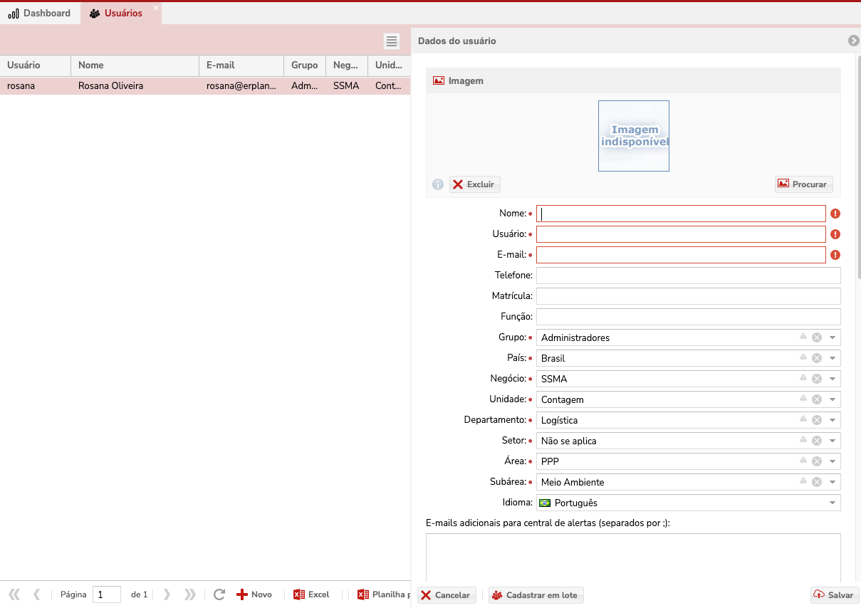Click the up-arrow icon in Departamento field
The image size is (861, 608).
(x=803, y=419)
